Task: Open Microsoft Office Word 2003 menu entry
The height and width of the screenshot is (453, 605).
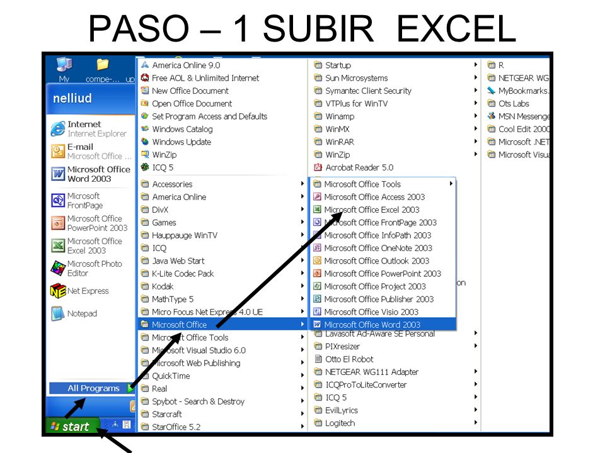Action: 383,325
